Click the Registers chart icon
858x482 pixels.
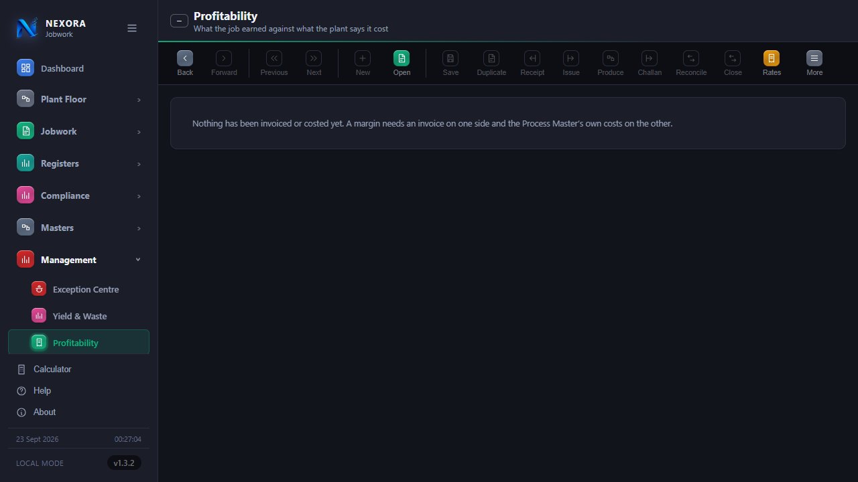(25, 163)
